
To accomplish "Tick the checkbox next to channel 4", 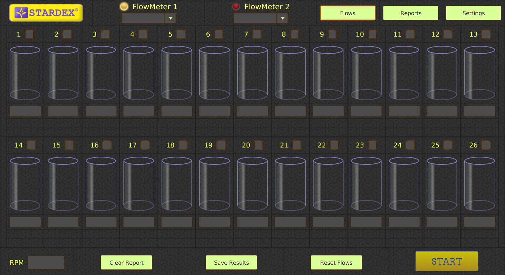I will pyautogui.click(x=143, y=34).
